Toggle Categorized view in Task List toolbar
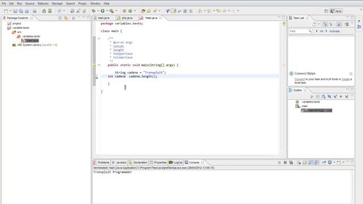363x204 pixels. 325,24
